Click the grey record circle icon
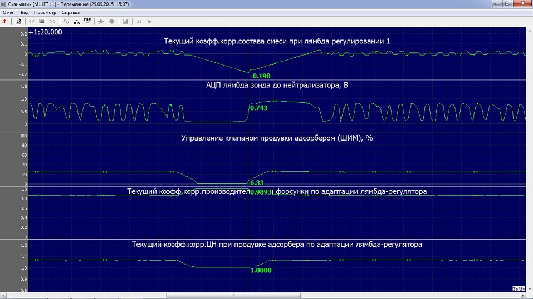The width and height of the screenshot is (533, 299). tap(111, 21)
